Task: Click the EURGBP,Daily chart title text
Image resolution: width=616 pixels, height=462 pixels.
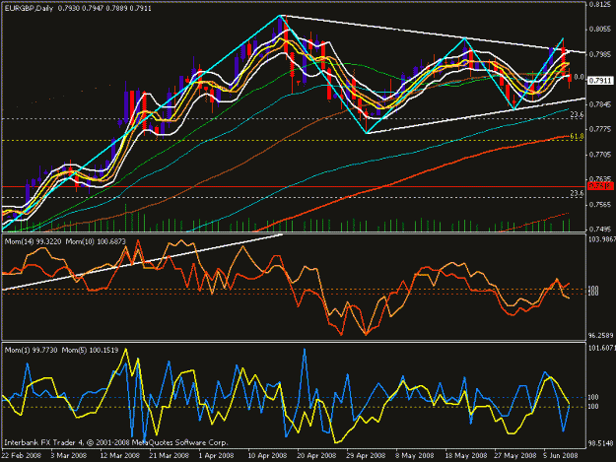Action: click(x=29, y=8)
